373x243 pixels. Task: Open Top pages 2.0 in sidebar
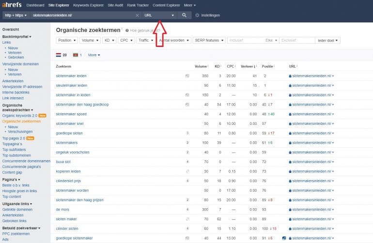tap(14, 138)
